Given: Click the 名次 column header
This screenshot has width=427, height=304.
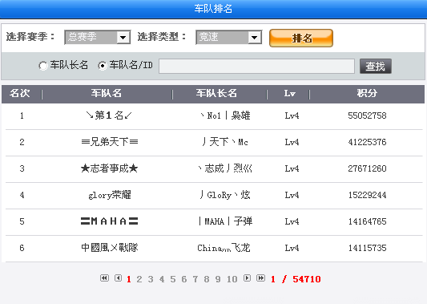Looking at the screenshot, I should (19, 94).
